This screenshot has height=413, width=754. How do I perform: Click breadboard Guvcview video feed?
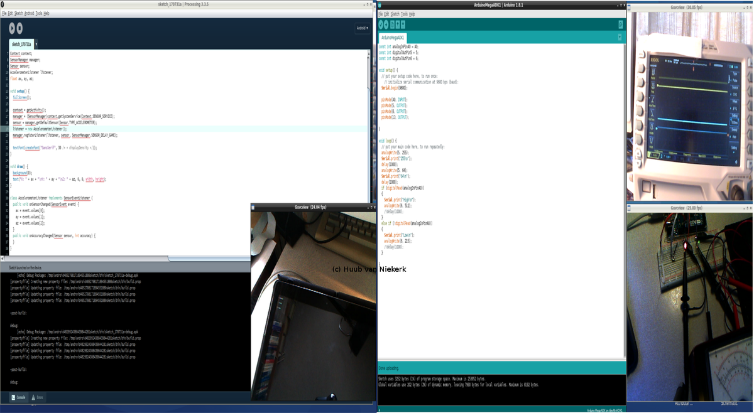point(690,306)
